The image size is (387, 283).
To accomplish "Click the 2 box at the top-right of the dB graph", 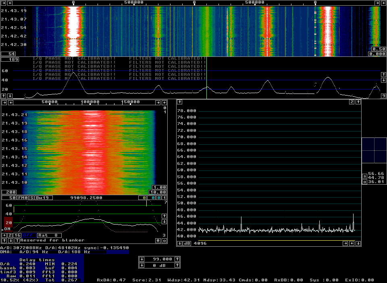I will 352,102.
